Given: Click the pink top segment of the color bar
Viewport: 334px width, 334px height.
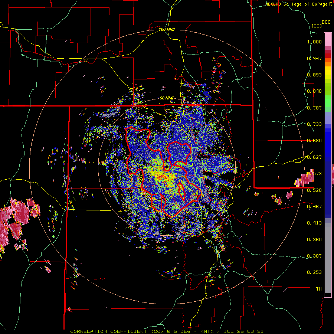Looking at the screenshot, I should [x=328, y=39].
